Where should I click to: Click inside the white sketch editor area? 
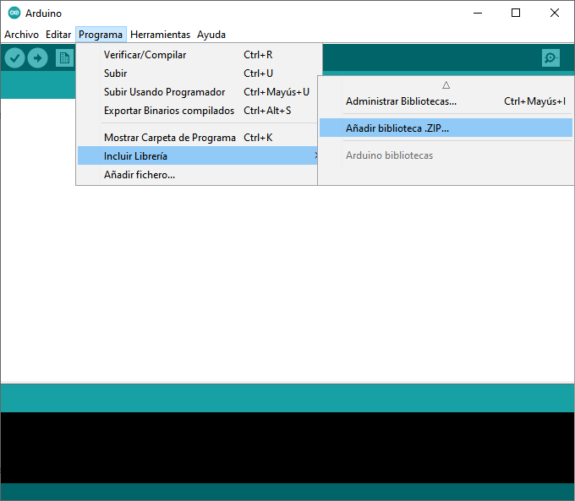coord(287,284)
